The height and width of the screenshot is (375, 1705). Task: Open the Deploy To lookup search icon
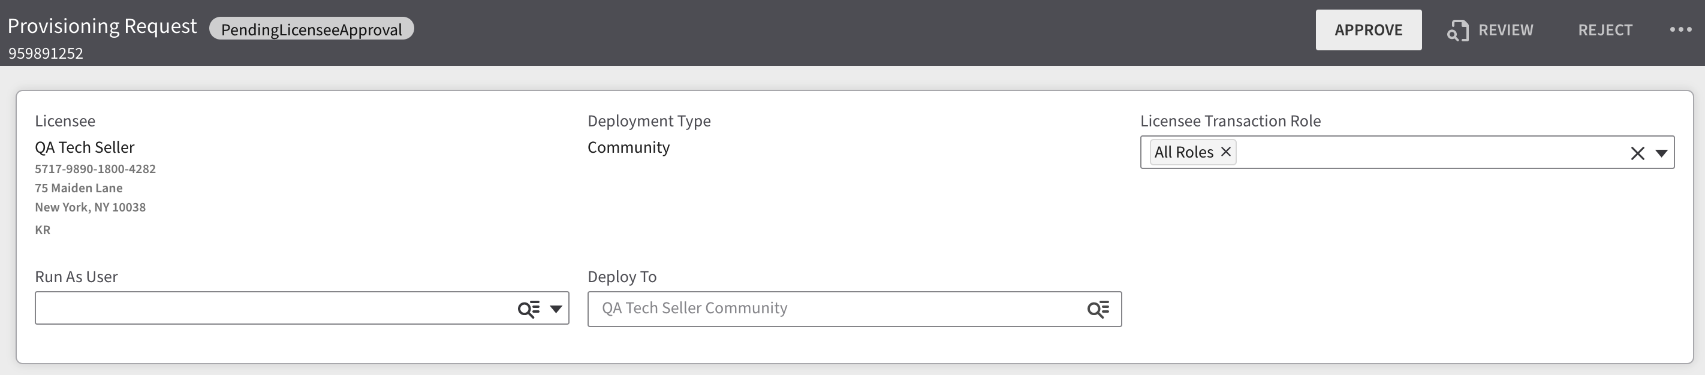click(1098, 309)
